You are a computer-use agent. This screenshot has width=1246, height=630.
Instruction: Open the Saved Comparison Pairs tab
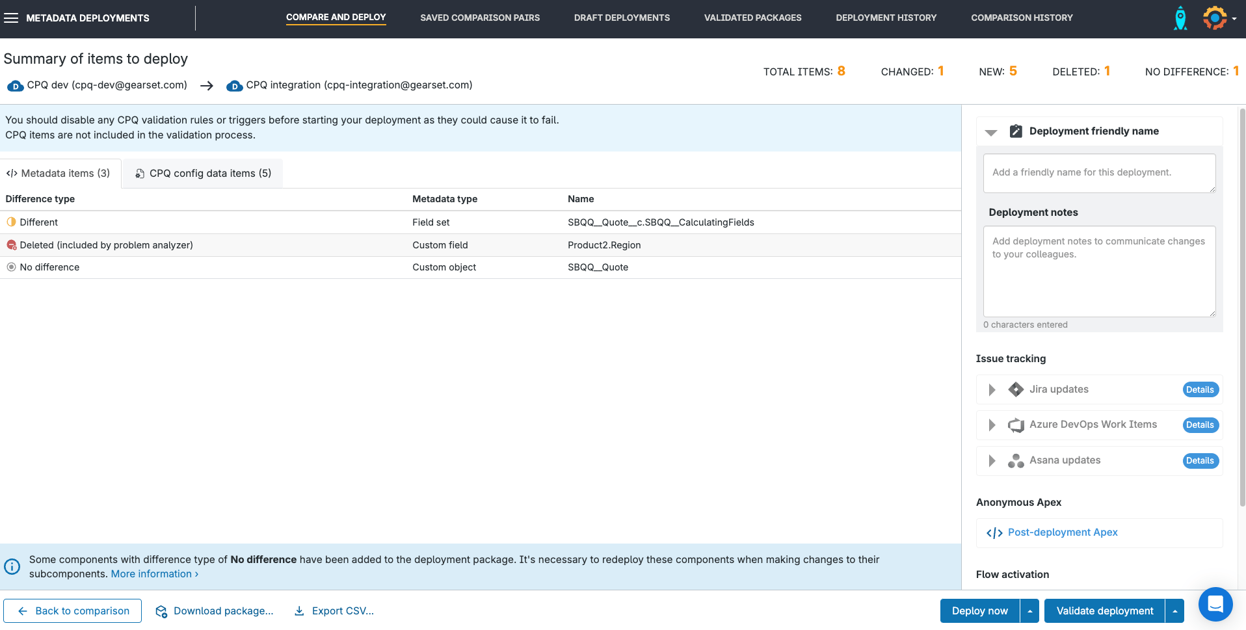(x=480, y=18)
